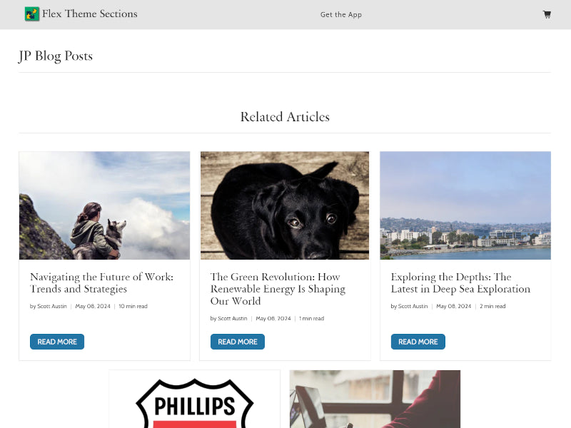Viewport: 571px width, 428px height.
Task: Open the coastal city skyline image
Action: (x=465, y=205)
